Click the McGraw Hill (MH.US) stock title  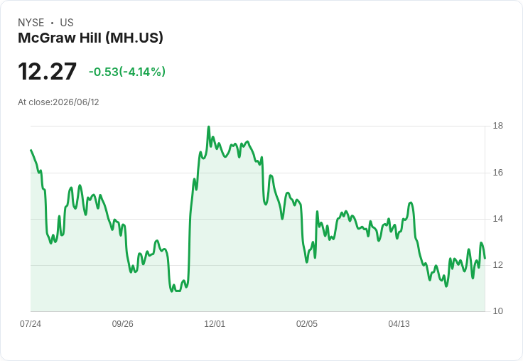(x=90, y=38)
